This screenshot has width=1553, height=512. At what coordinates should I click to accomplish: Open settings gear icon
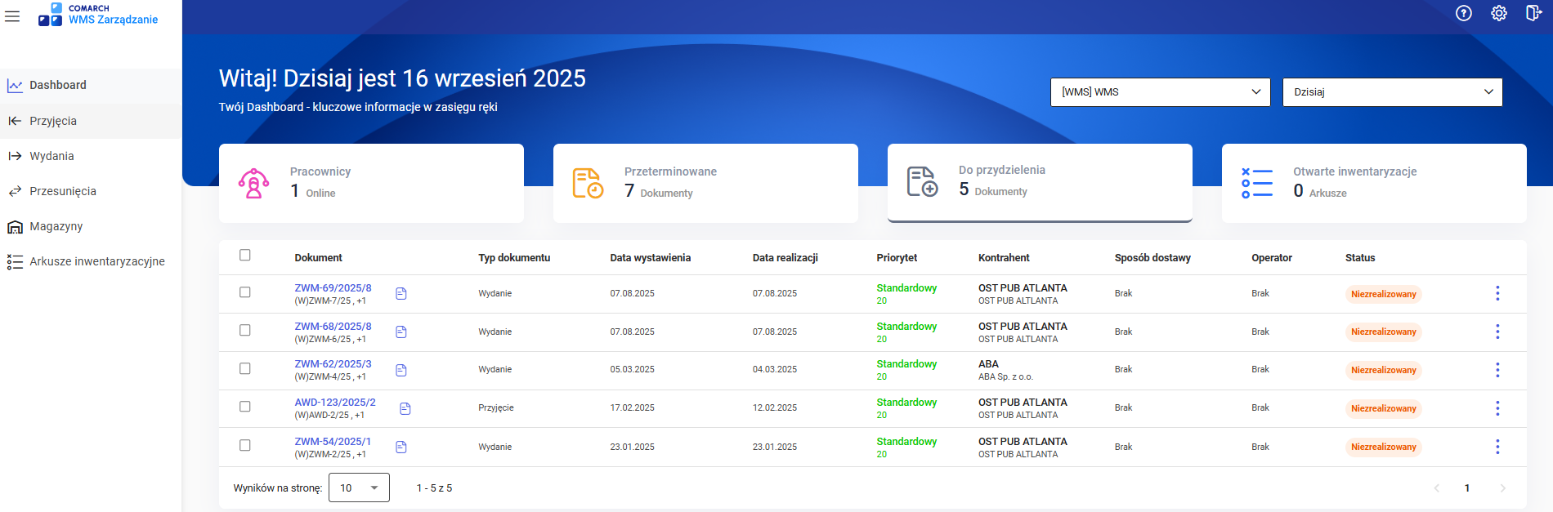(x=1498, y=13)
